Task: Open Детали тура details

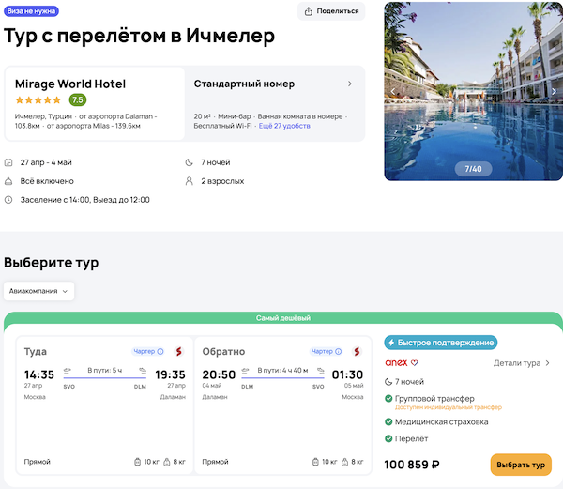Action: click(522, 363)
